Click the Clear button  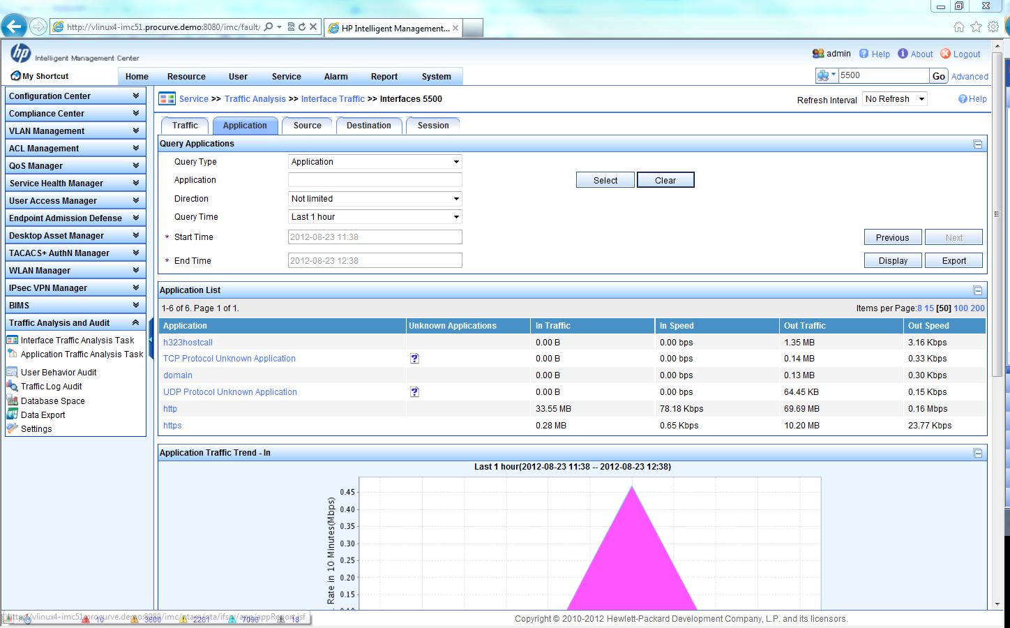(x=665, y=180)
